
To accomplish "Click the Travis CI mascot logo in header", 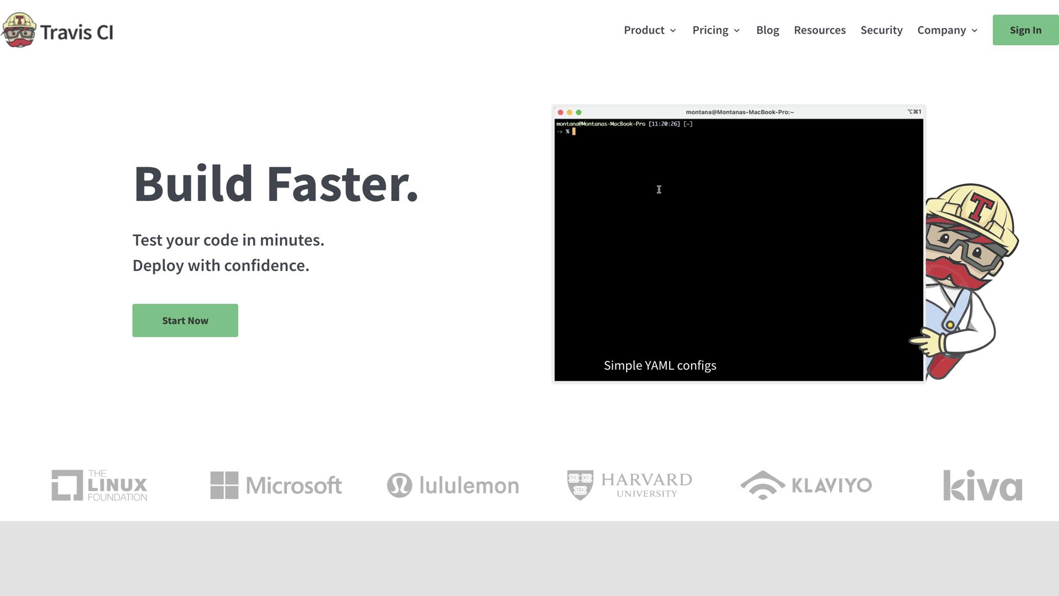I will pos(19,30).
